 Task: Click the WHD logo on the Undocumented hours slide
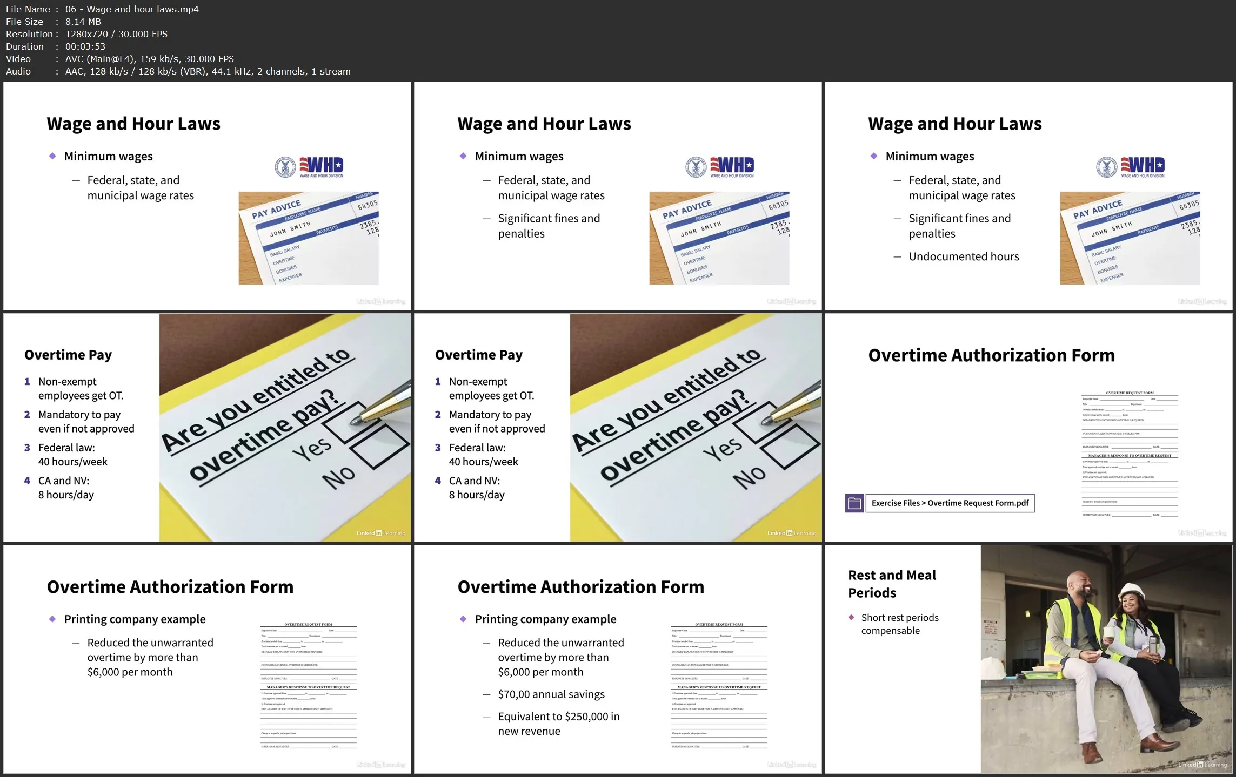coord(1130,167)
